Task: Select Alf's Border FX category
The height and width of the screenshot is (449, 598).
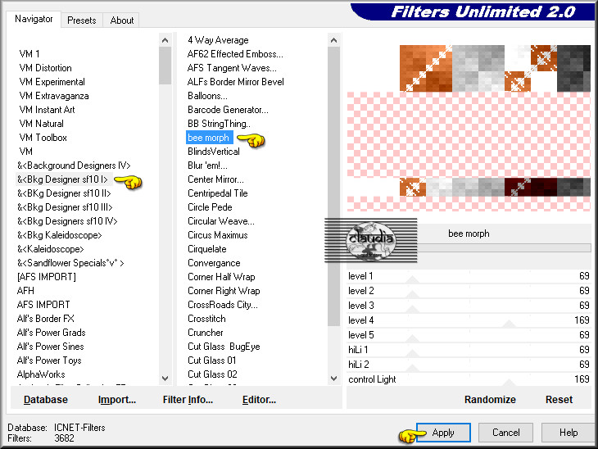Action: point(45,319)
